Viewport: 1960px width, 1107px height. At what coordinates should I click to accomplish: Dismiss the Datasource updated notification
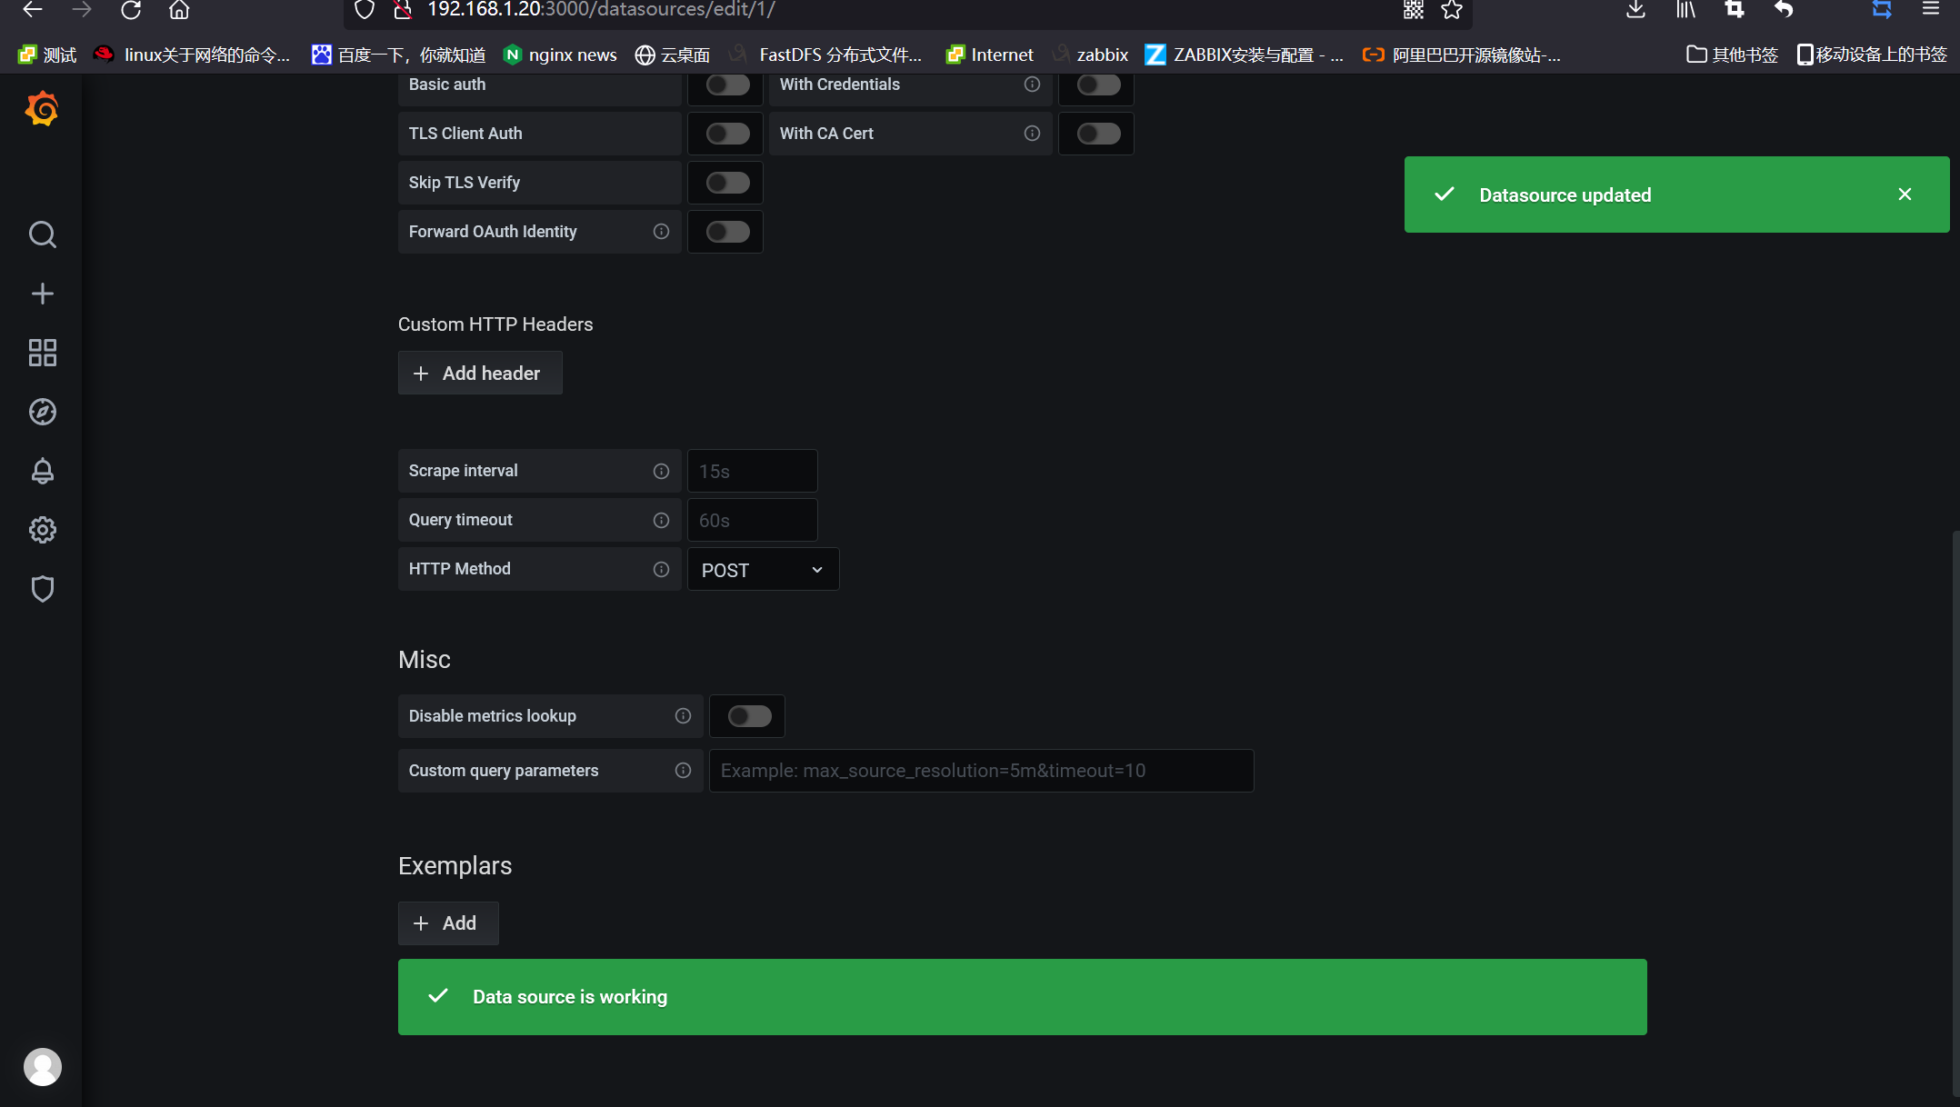(1905, 194)
